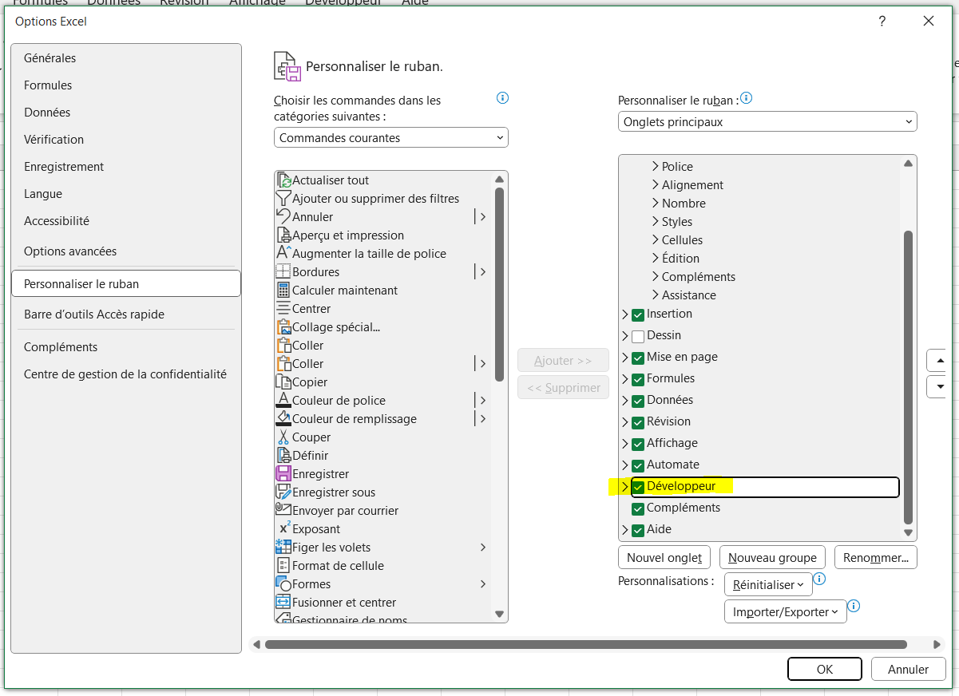Viewport: 959px width, 696px height.
Task: Toggle the Mise en page checkbox
Action: (x=638, y=358)
